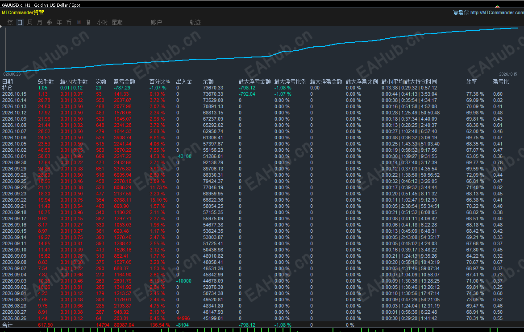Switch to the 月 monthly tab
This screenshot has width=524, height=332.
point(39,22)
